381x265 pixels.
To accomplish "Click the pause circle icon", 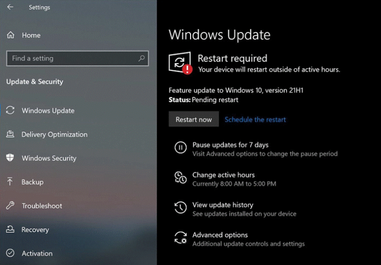I will click(x=181, y=147).
